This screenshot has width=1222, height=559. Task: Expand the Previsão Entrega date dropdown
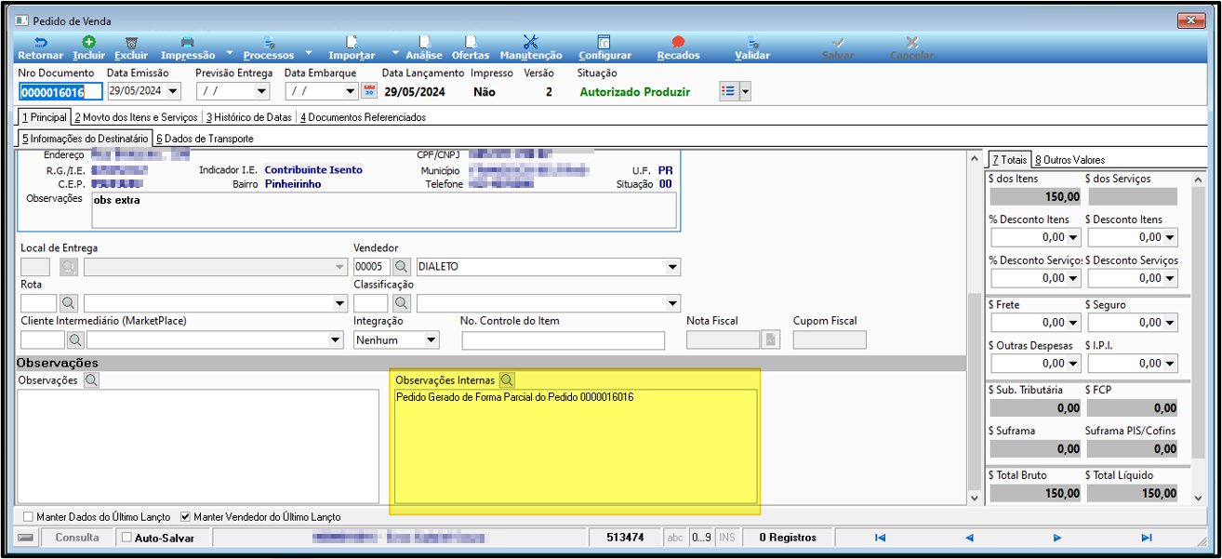261,91
